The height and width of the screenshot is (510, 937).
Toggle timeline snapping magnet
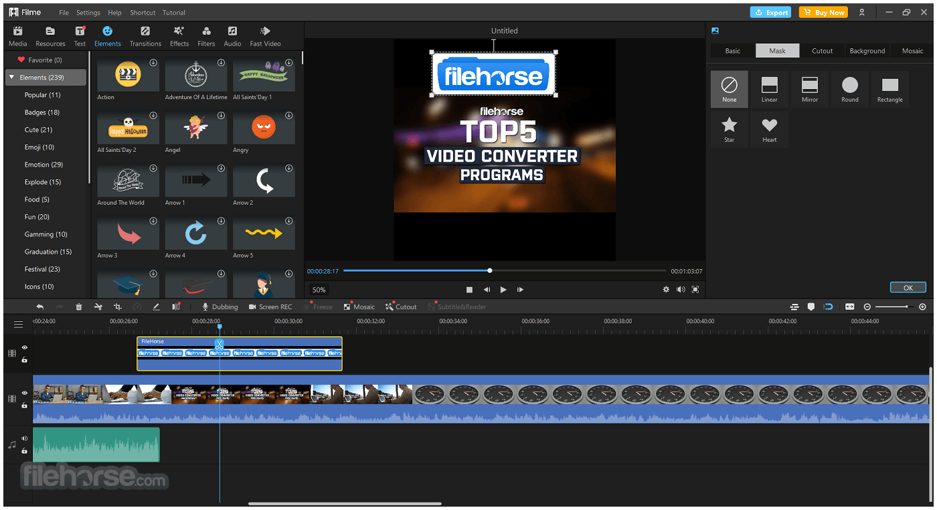click(829, 307)
